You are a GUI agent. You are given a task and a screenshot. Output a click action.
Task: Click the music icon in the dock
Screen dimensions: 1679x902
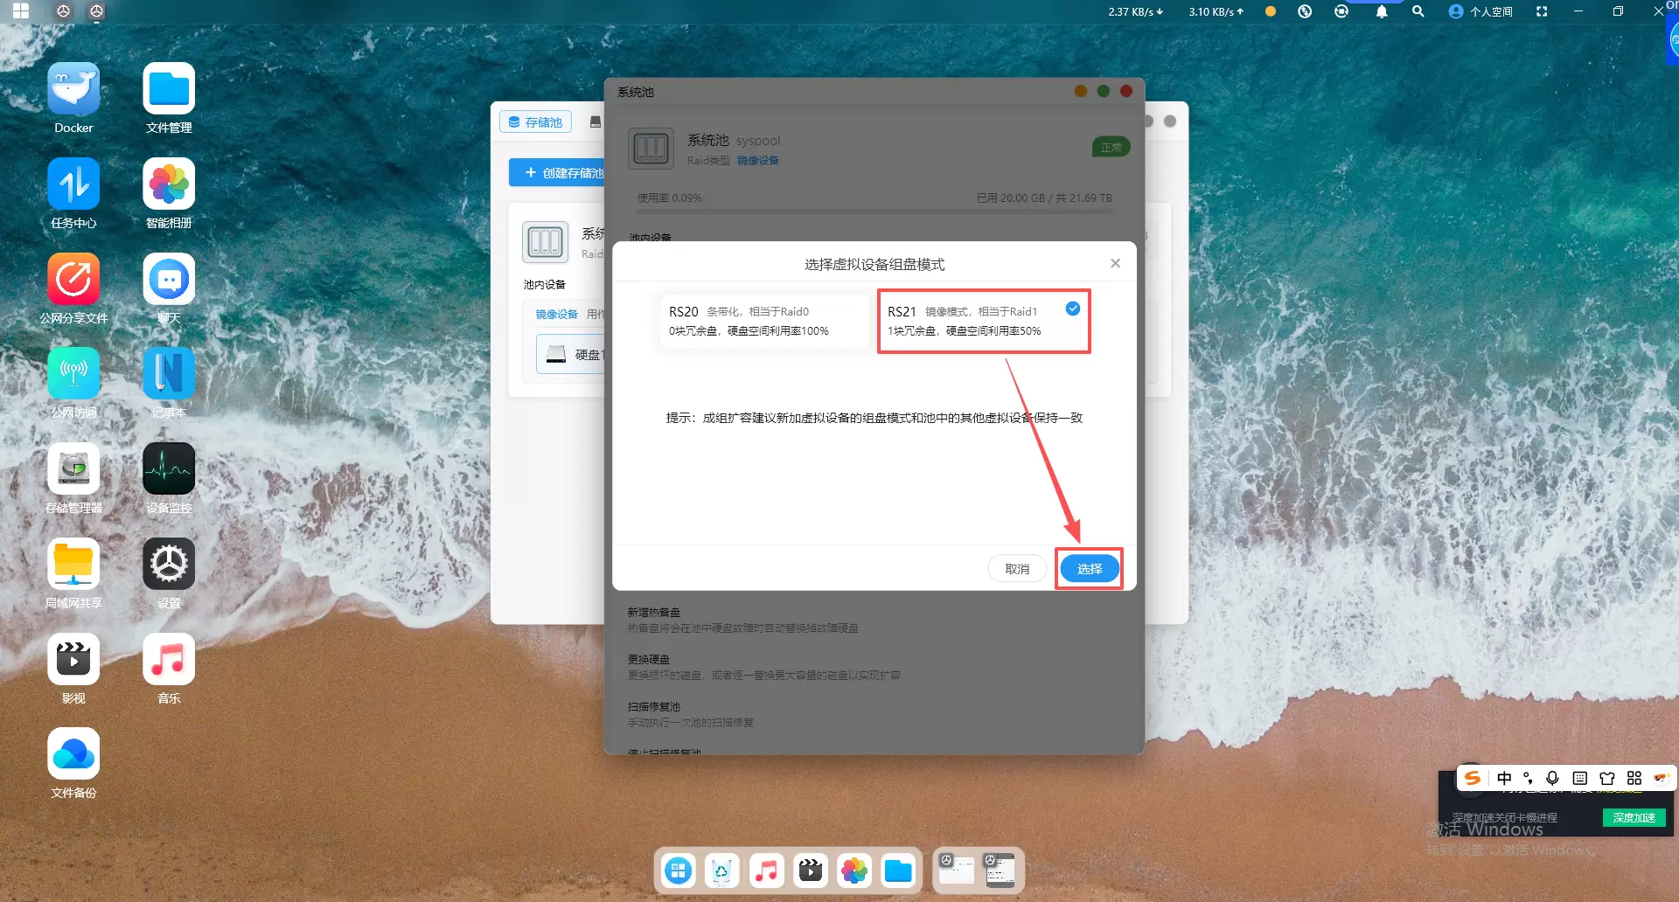[766, 871]
